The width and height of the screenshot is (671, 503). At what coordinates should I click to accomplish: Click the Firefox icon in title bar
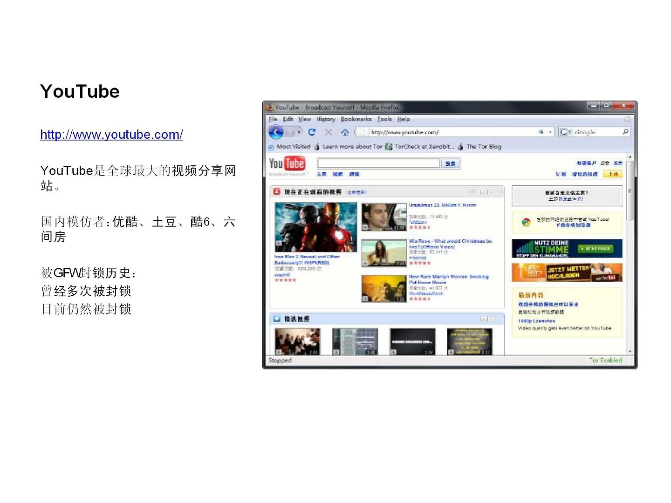[269, 107]
